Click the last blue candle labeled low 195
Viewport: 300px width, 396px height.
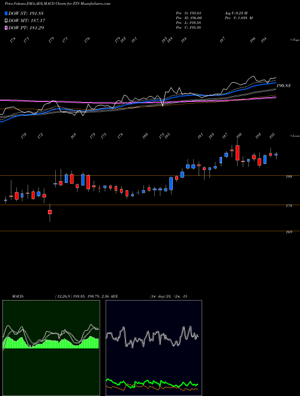tap(276, 155)
